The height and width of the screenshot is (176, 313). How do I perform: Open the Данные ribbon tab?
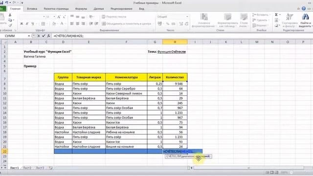click(x=99, y=9)
